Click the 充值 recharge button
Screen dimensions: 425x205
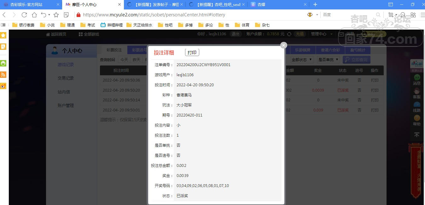point(300,34)
